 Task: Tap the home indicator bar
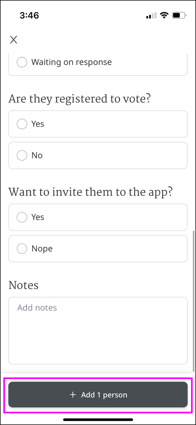tap(98, 420)
